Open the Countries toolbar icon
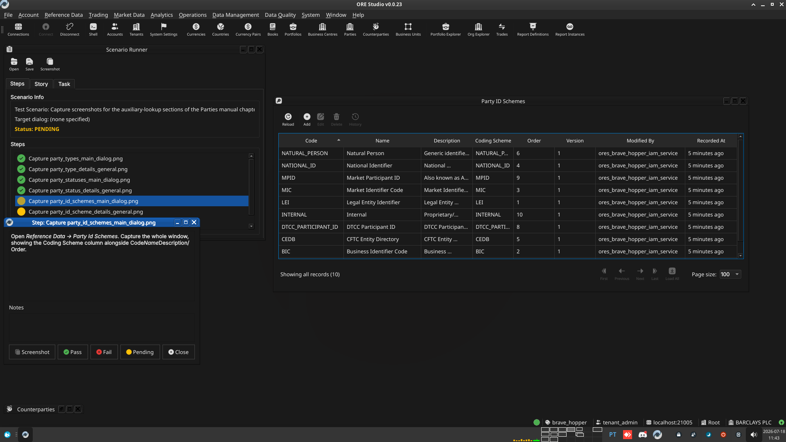Viewport: 786px width, 442px height. [221, 29]
